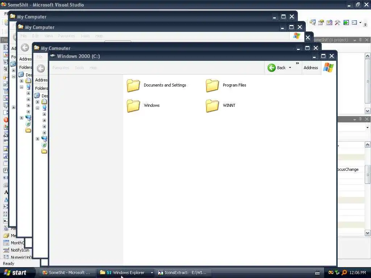Select the WINNT folder icon
Screen dimensions: 371x278
tap(212, 106)
